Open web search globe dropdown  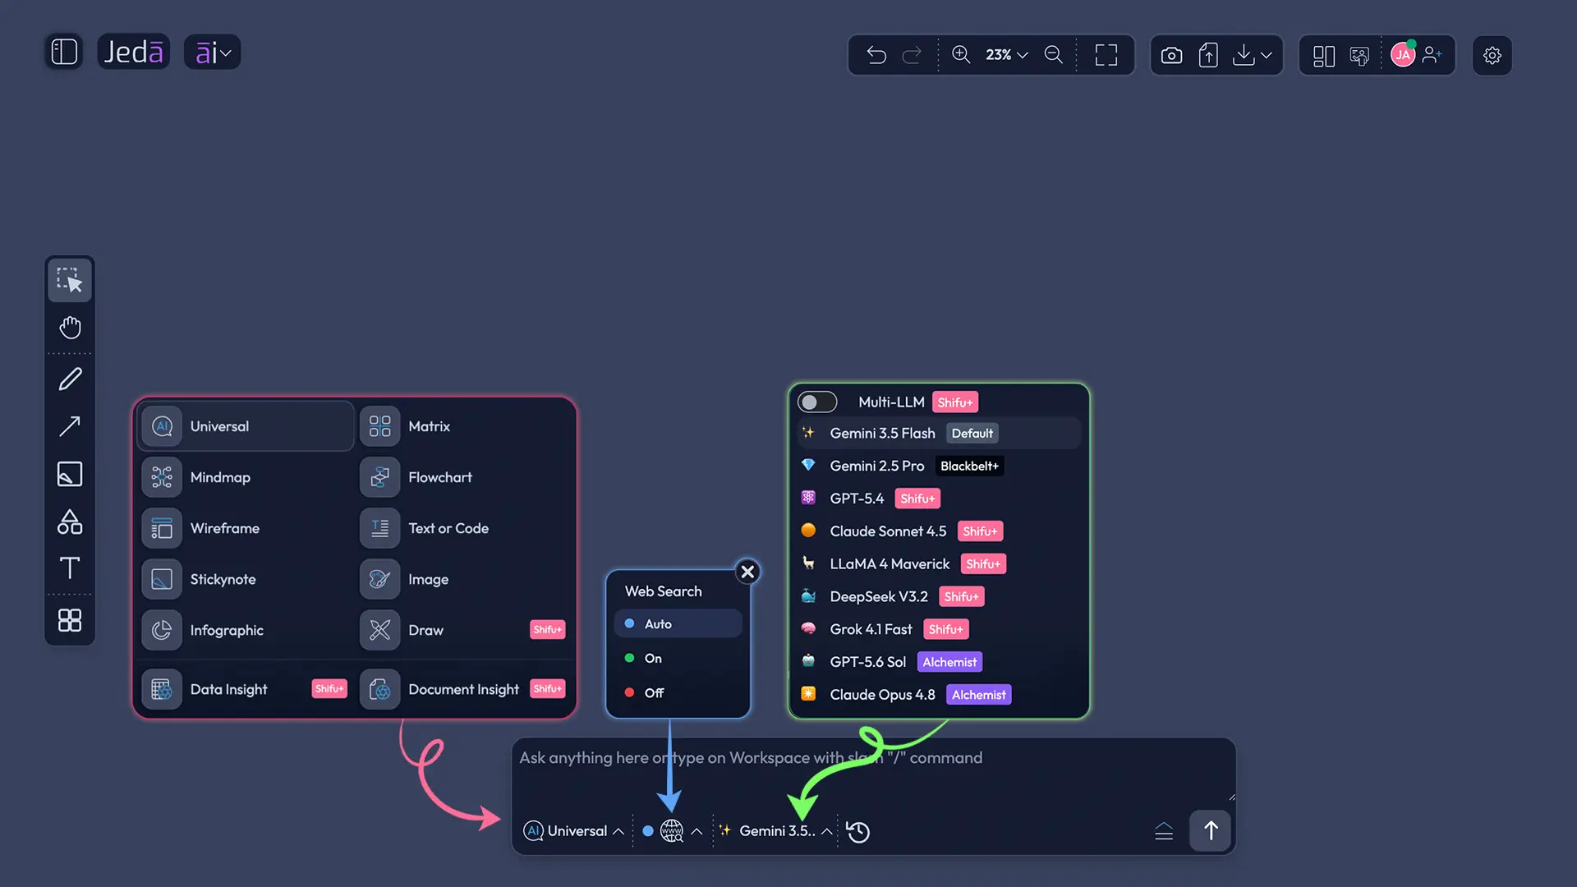(x=672, y=831)
